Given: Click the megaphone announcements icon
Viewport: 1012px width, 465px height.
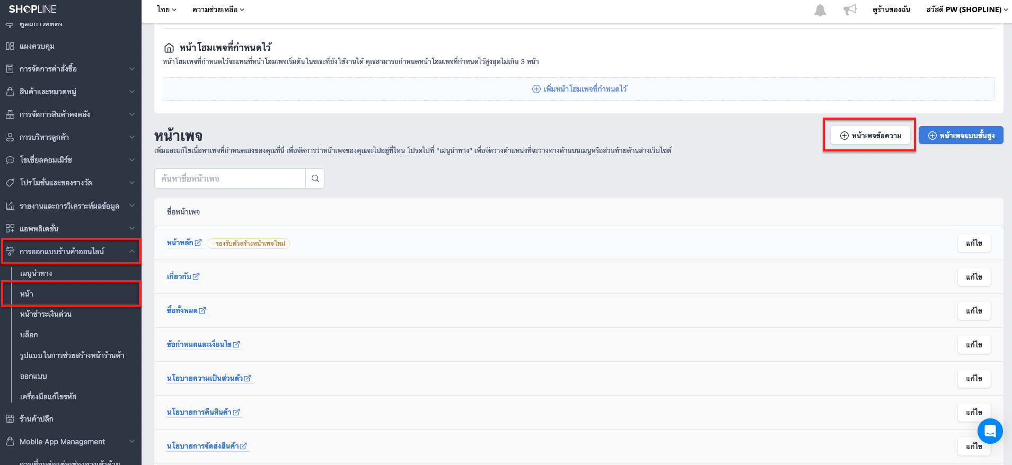Looking at the screenshot, I should (x=850, y=10).
